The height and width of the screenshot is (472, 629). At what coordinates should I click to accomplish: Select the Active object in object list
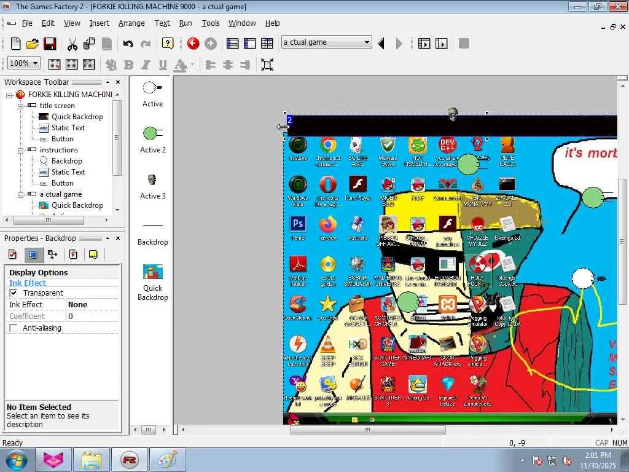pyautogui.click(x=152, y=94)
